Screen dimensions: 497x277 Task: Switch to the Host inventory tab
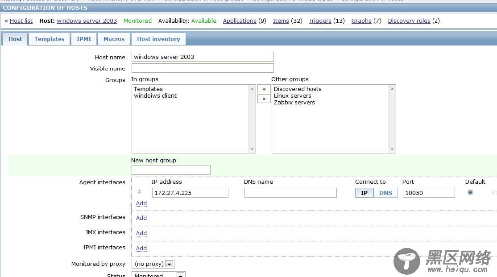point(158,39)
